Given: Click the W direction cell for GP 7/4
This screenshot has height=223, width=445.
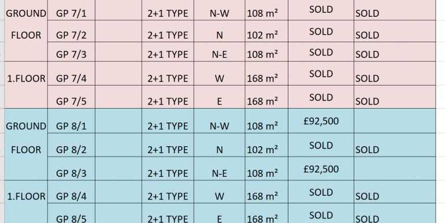Looking at the screenshot, I should tap(220, 73).
